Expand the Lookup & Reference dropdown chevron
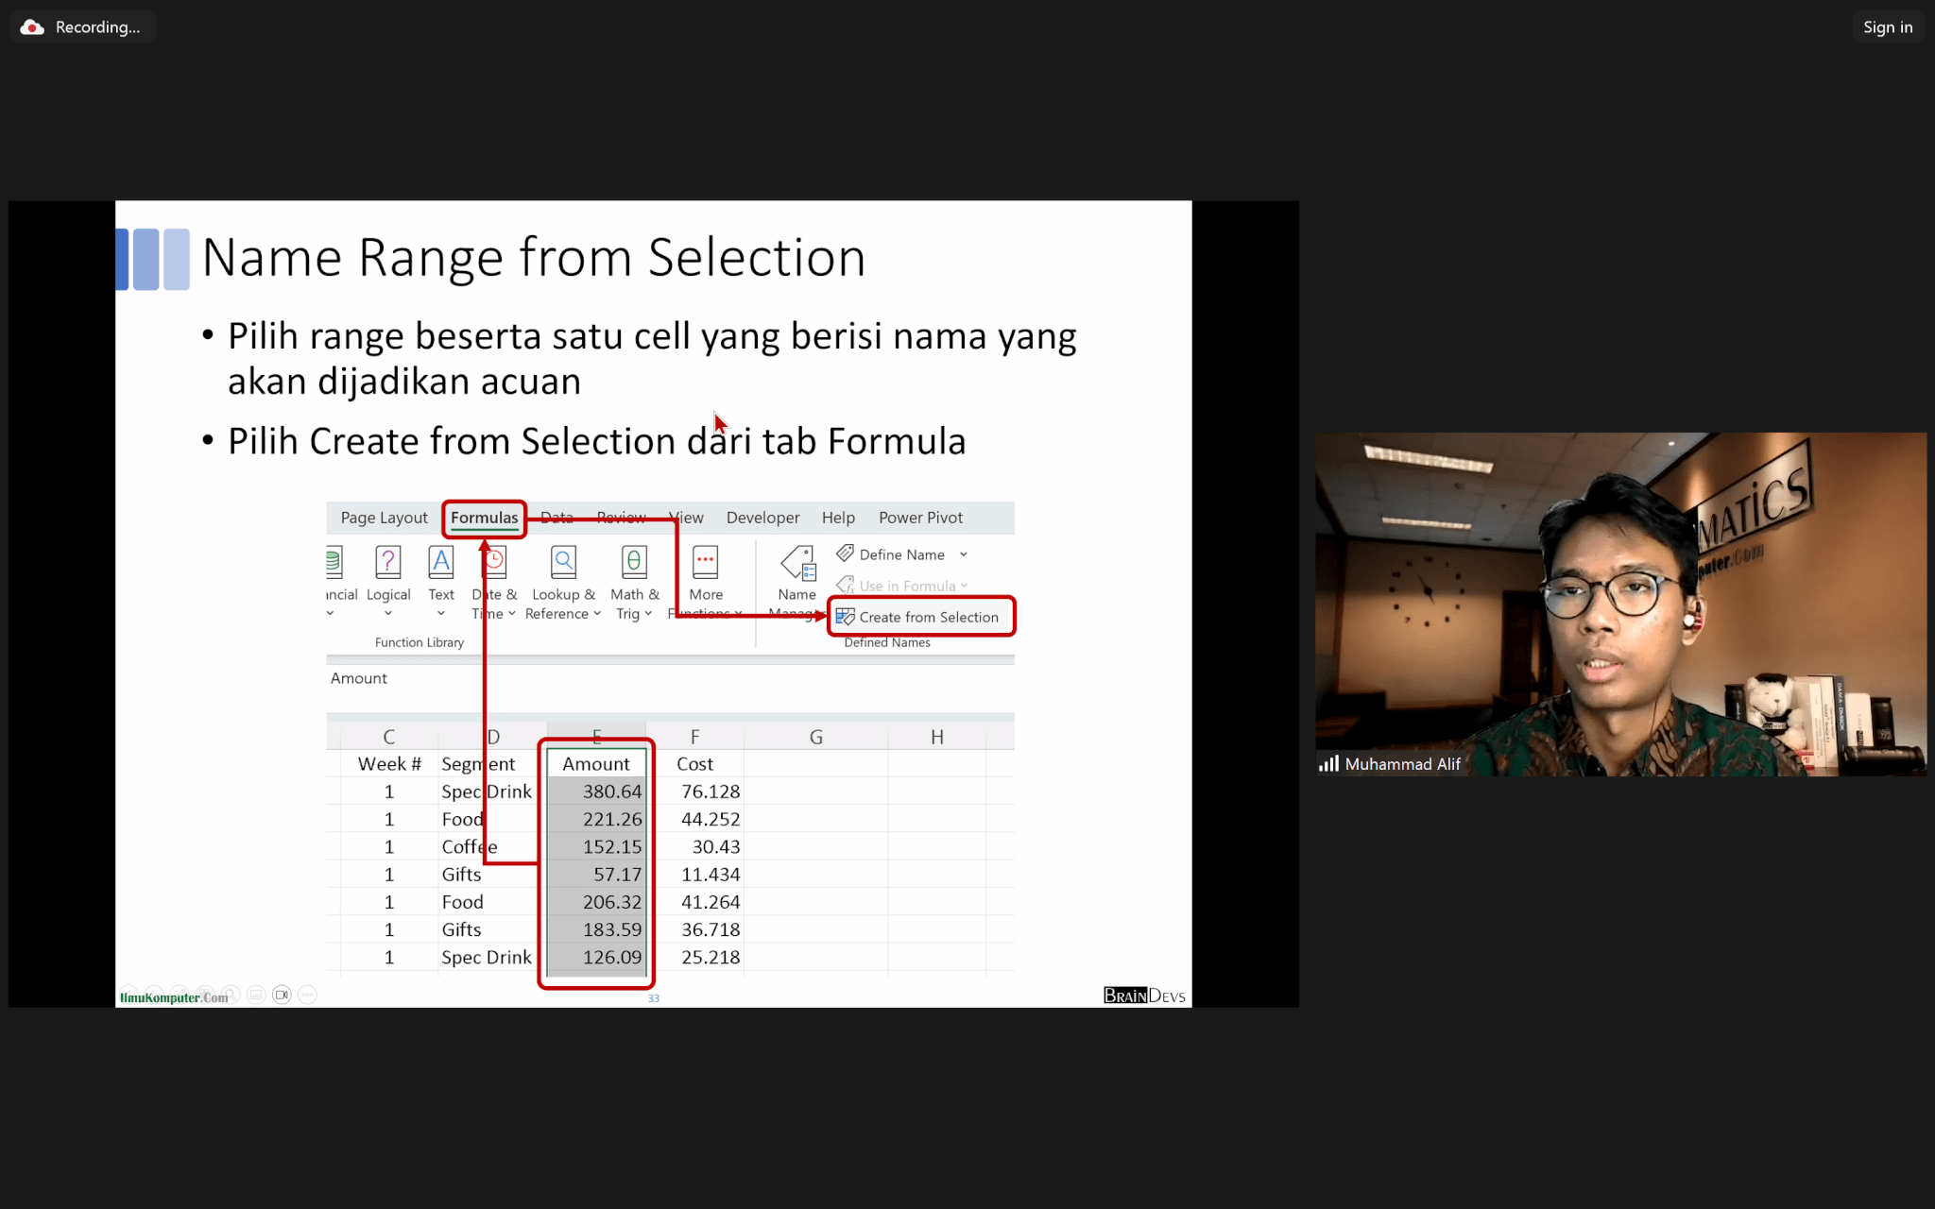 (597, 614)
